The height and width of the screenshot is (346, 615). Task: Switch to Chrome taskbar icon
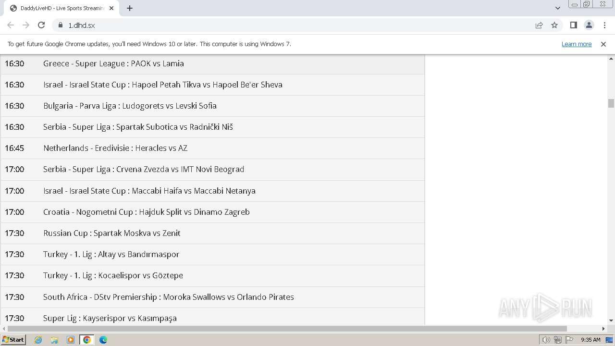coord(87,340)
